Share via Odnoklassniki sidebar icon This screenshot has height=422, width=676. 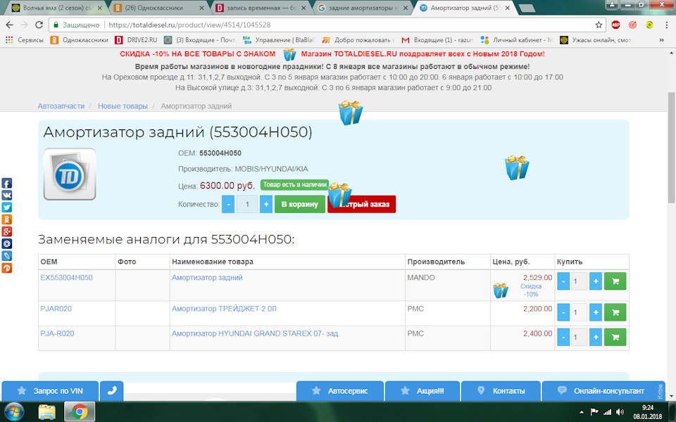[x=6, y=219]
